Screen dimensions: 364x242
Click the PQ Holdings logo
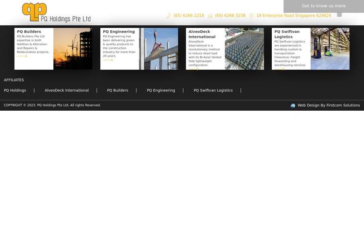point(56,13)
